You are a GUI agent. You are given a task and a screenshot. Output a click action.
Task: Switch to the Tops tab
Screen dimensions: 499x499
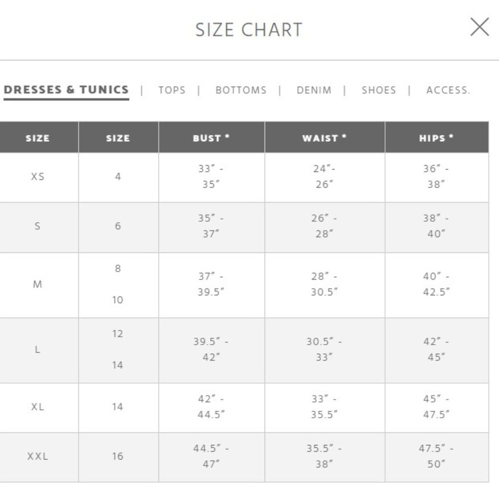pyautogui.click(x=172, y=90)
